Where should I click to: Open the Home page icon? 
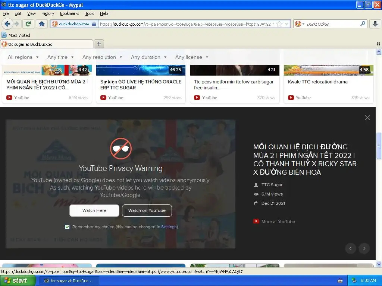(42, 24)
